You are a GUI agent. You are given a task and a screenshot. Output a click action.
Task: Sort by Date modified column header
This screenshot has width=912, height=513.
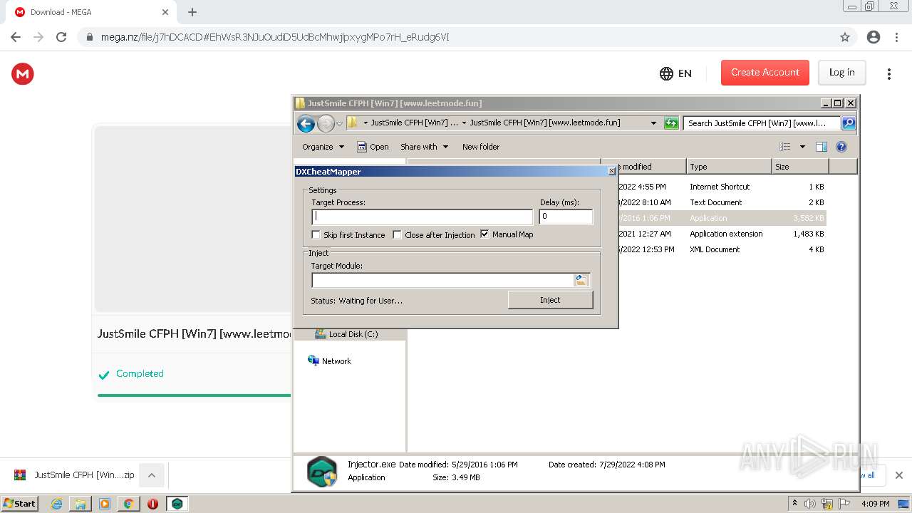tap(643, 167)
